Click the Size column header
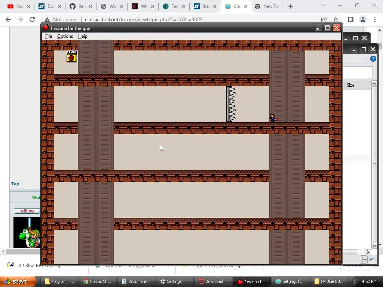 click(x=357, y=85)
